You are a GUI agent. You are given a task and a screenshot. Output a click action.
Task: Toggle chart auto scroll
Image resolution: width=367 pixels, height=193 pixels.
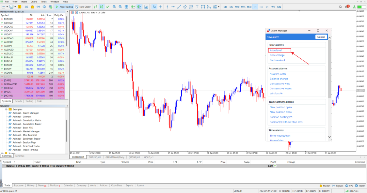pos(133,7)
